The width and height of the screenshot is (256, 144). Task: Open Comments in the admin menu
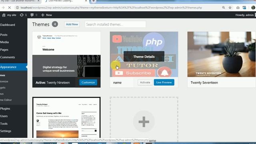pyautogui.click(x=8, y=57)
